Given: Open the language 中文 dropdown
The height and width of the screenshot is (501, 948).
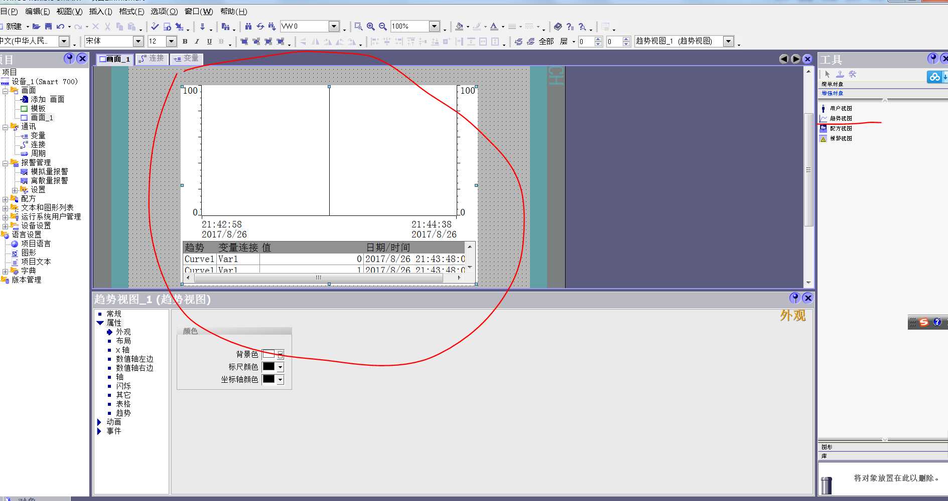Looking at the screenshot, I should [x=64, y=41].
